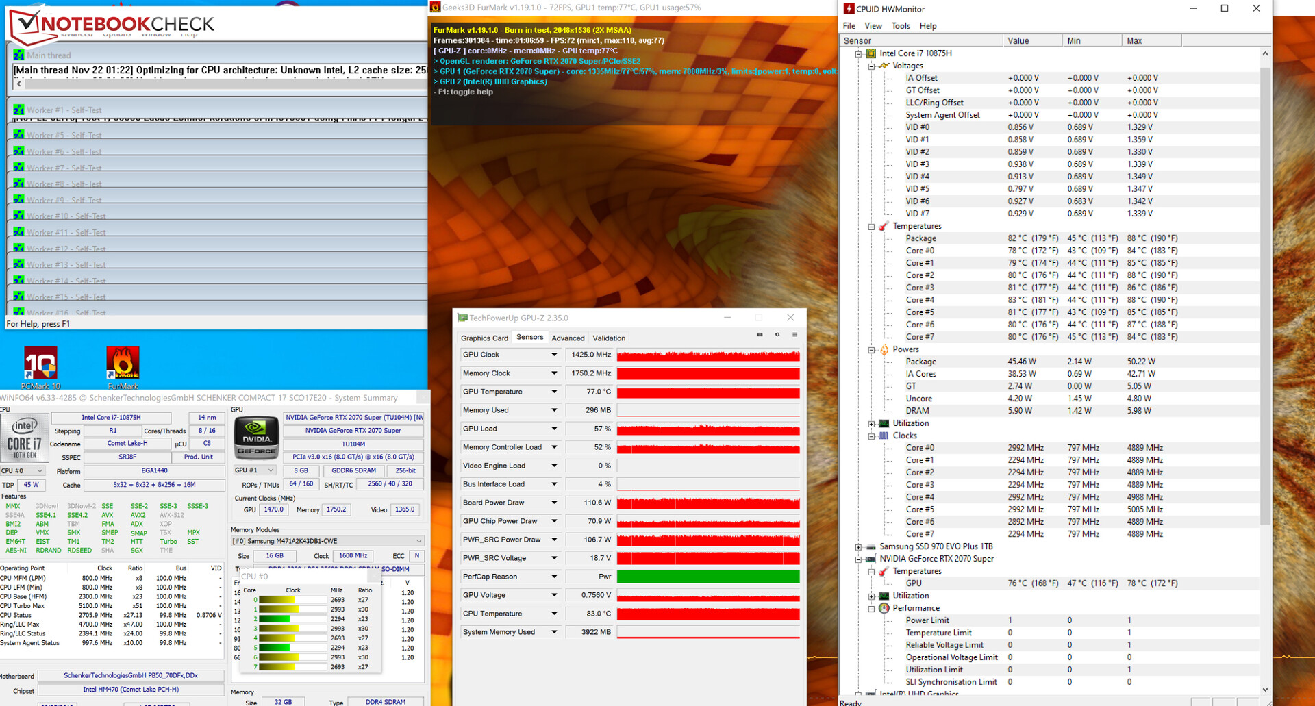
Task: Open HWMonitor File menu
Action: [849, 26]
